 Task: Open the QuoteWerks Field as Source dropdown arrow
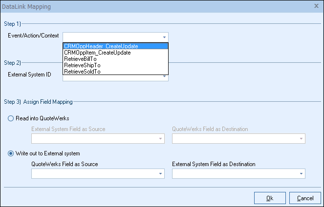point(160,174)
